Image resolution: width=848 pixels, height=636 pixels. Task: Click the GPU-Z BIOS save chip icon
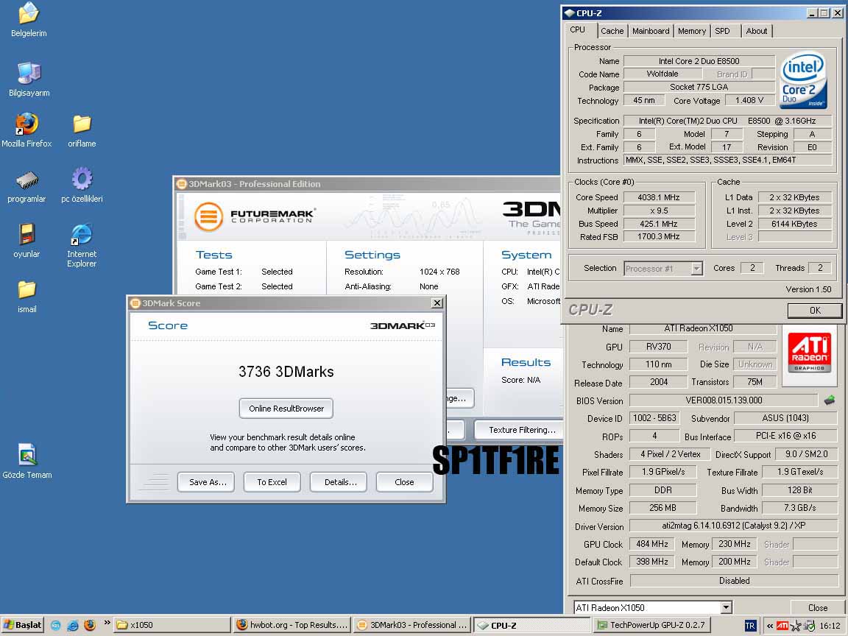(x=829, y=400)
